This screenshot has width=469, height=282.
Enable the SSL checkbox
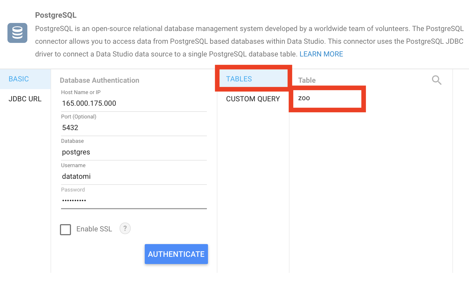point(65,229)
